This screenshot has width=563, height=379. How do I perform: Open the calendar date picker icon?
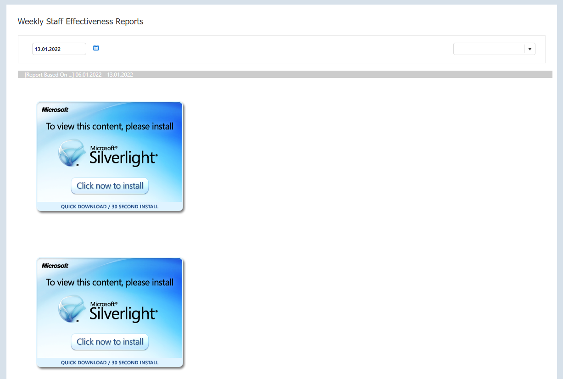96,48
